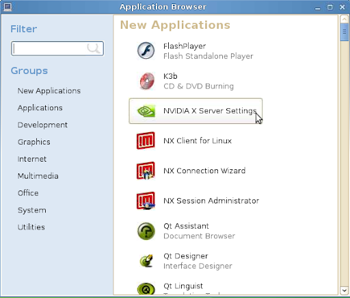Click the 'FlashPlayer' name text
This screenshot has height=298, width=350.
[185, 46]
